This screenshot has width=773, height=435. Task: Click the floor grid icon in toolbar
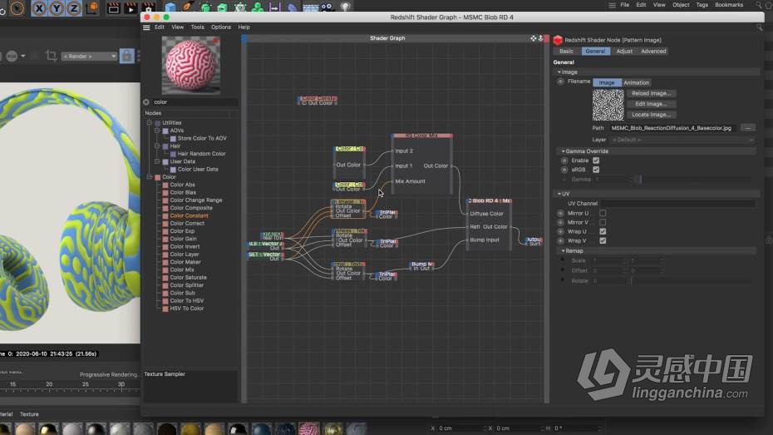(310, 7)
